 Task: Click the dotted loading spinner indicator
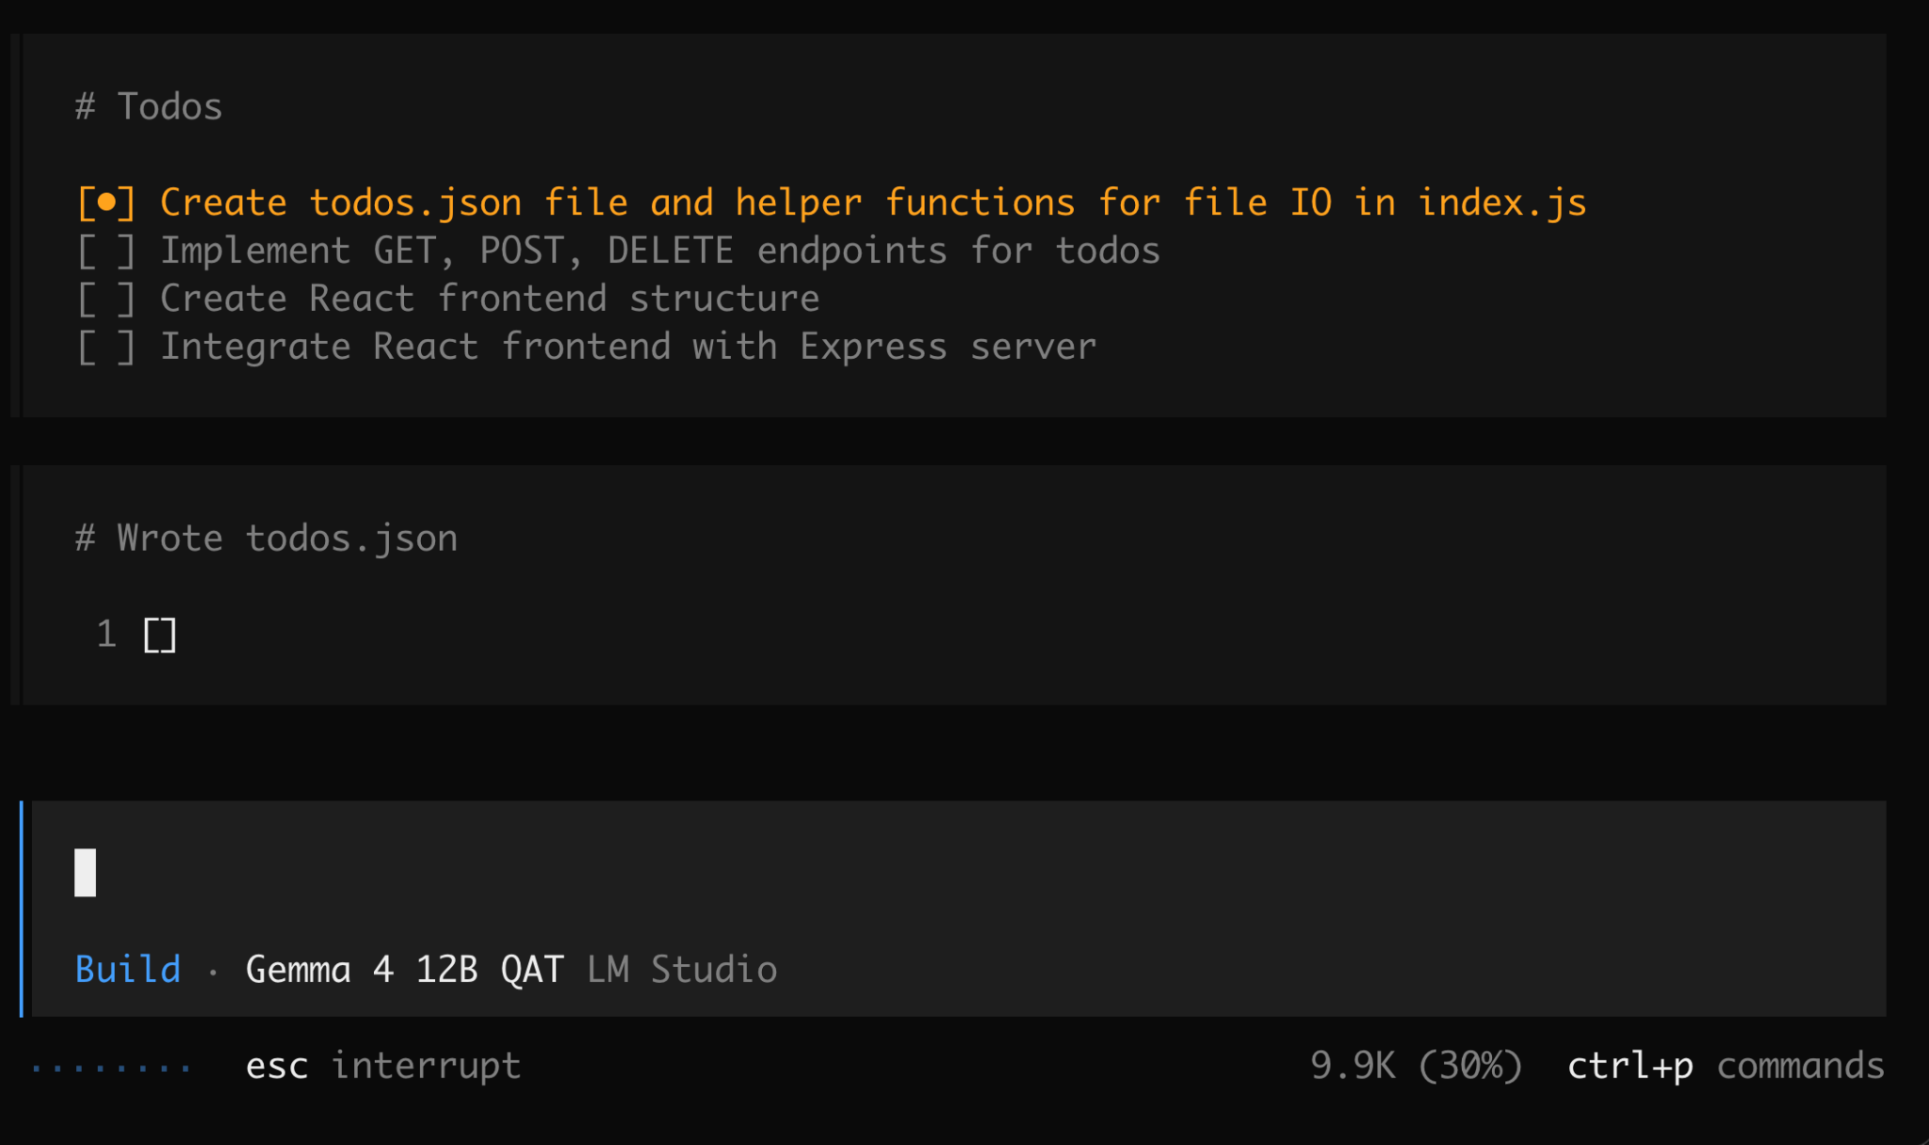(x=111, y=1068)
